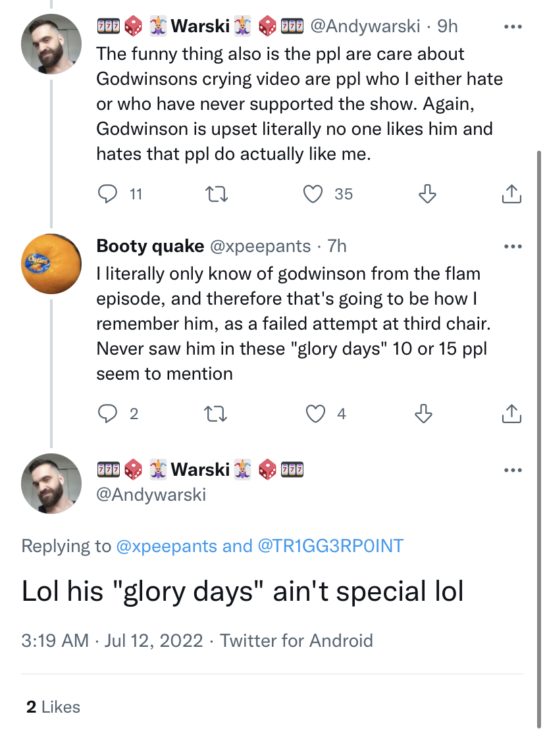This screenshot has height=737, width=545.
Task: View Booty quake's orange profile picture
Action: (51, 264)
